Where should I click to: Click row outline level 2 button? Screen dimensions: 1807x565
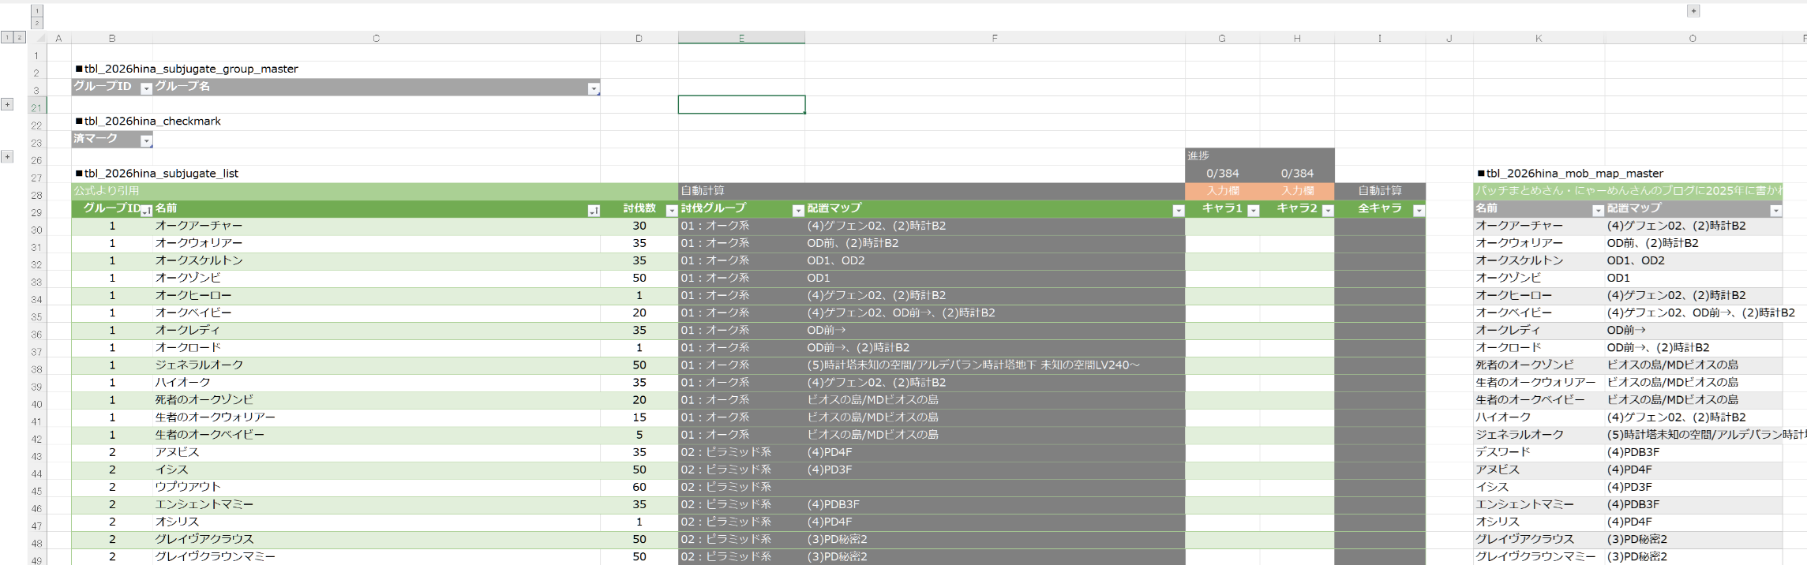20,37
